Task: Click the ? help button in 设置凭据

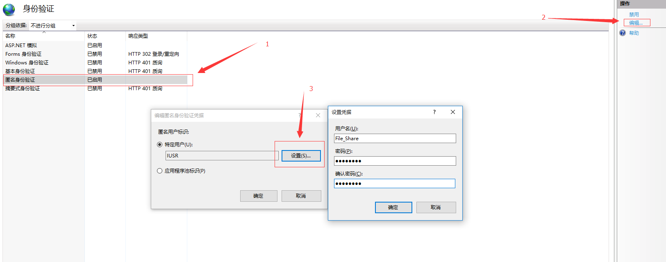Action: click(434, 112)
